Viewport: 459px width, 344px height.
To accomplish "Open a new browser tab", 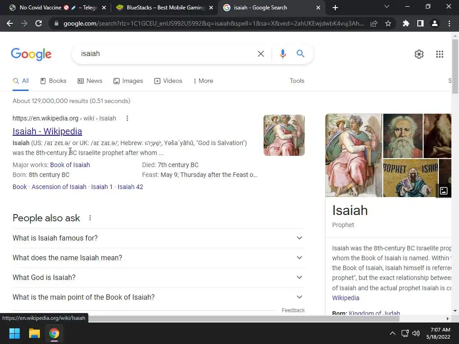I will (335, 8).
